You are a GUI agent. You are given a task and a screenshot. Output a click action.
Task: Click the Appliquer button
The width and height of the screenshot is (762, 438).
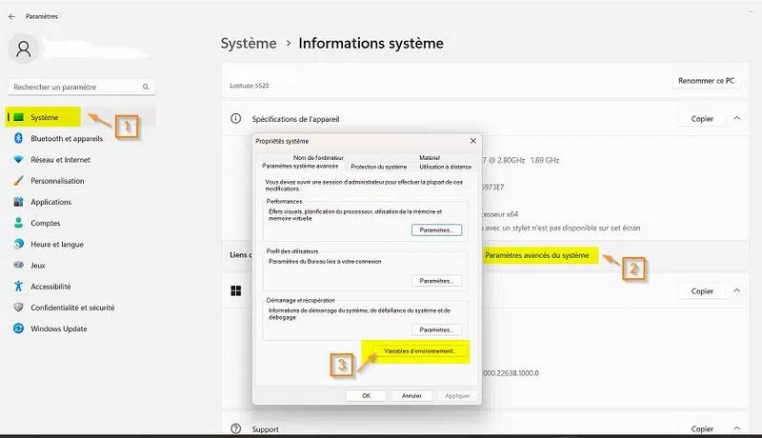[x=457, y=396]
